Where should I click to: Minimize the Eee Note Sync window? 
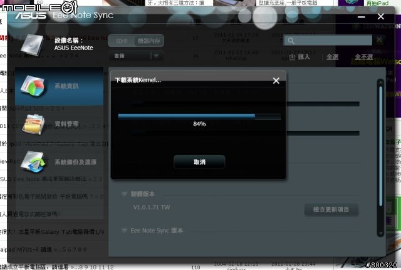click(x=362, y=17)
